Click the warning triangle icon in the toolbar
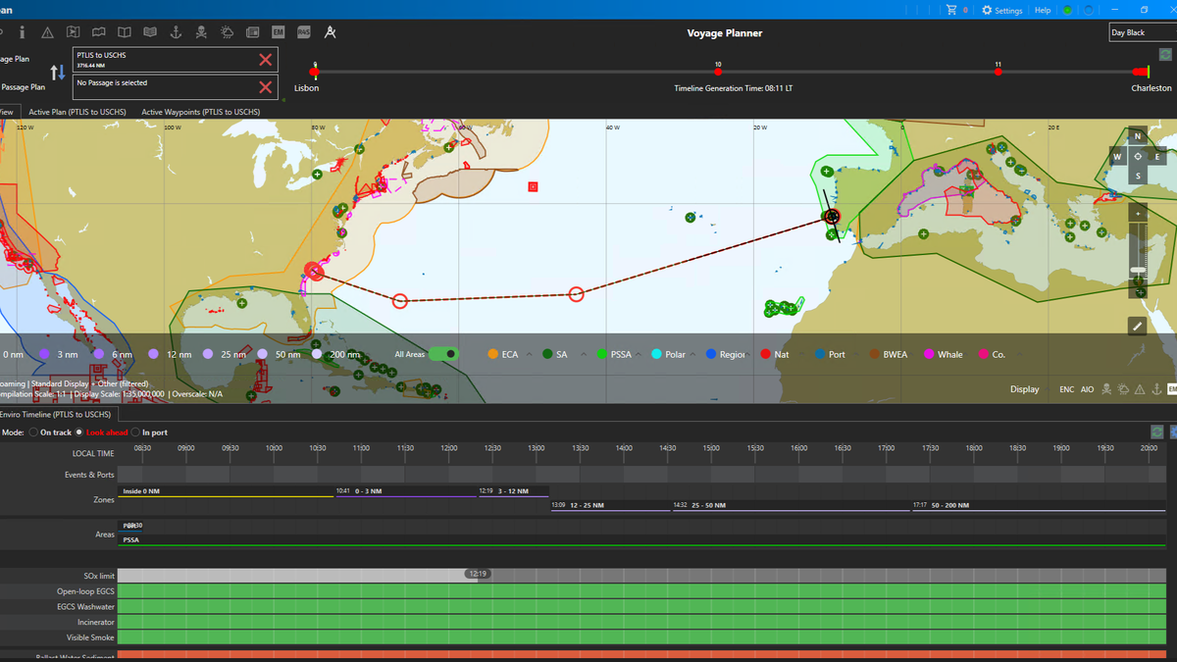 click(x=45, y=31)
